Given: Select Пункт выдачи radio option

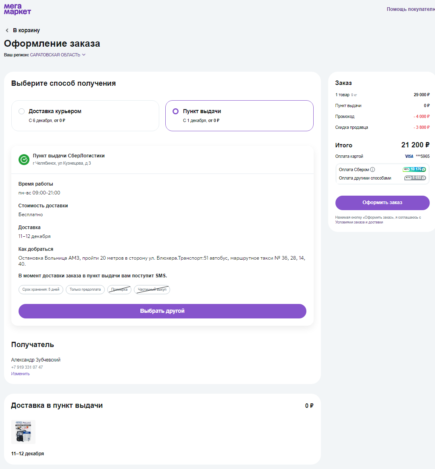Looking at the screenshot, I should pos(176,112).
